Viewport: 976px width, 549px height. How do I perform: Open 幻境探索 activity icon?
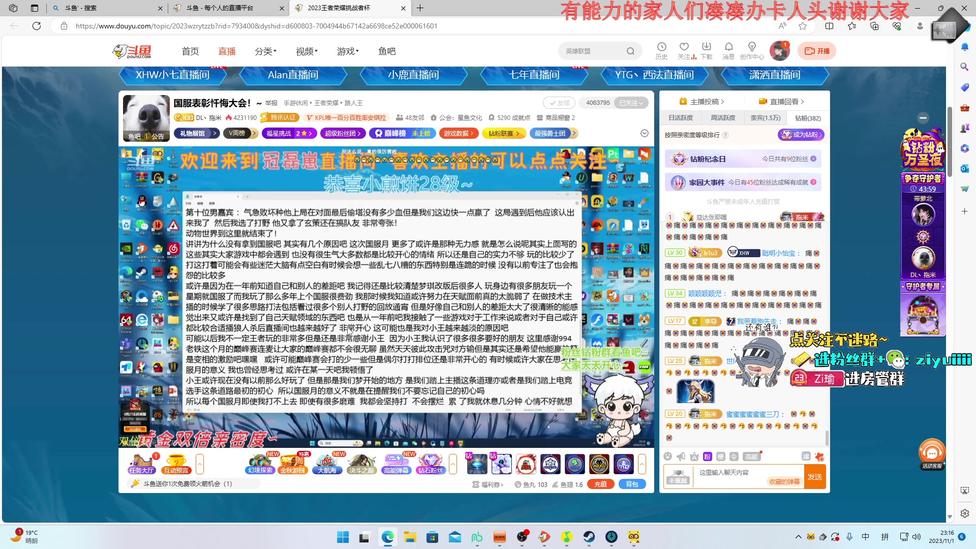pos(260,464)
